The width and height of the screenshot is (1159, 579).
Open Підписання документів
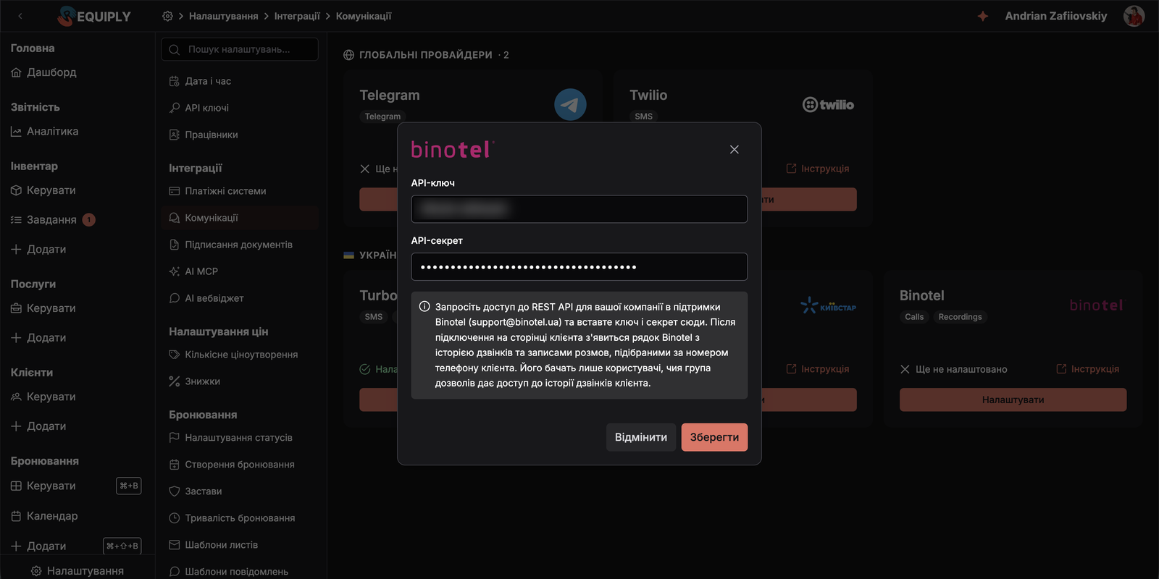(230, 245)
